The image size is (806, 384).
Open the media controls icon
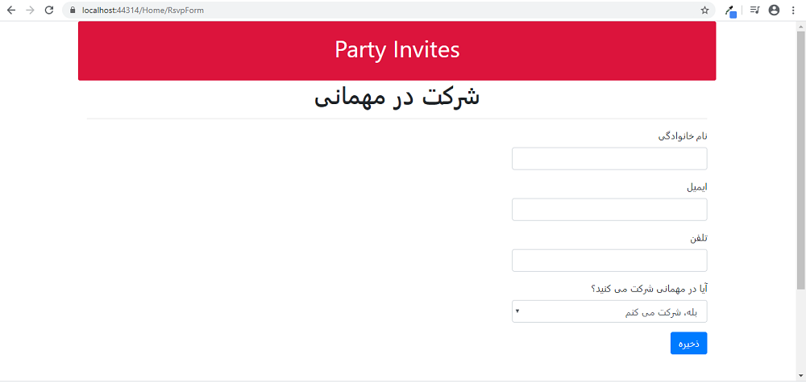point(754,10)
